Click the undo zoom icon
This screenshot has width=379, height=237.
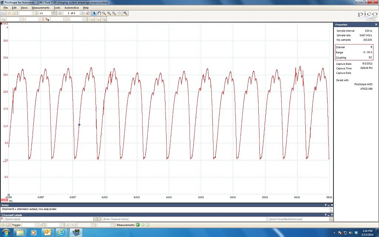pos(119,13)
